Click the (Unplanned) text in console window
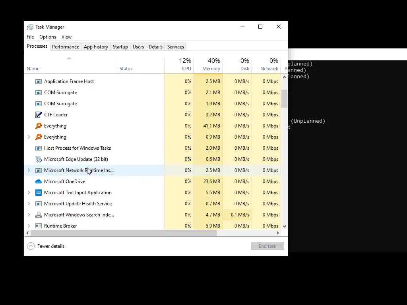The height and width of the screenshot is (305, 407). click(308, 121)
